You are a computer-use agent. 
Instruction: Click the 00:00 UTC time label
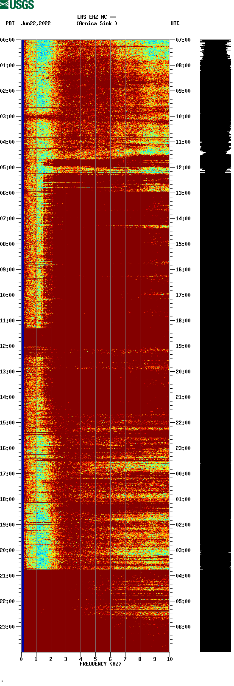tap(183, 474)
